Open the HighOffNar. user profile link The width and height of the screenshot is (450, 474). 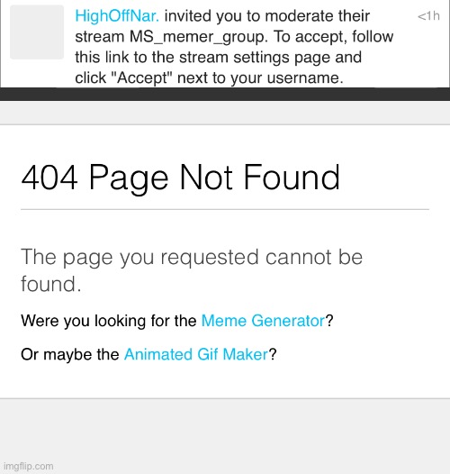tap(117, 16)
